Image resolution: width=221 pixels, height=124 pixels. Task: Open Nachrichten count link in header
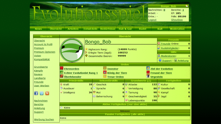pyautogui.click(x=164, y=10)
